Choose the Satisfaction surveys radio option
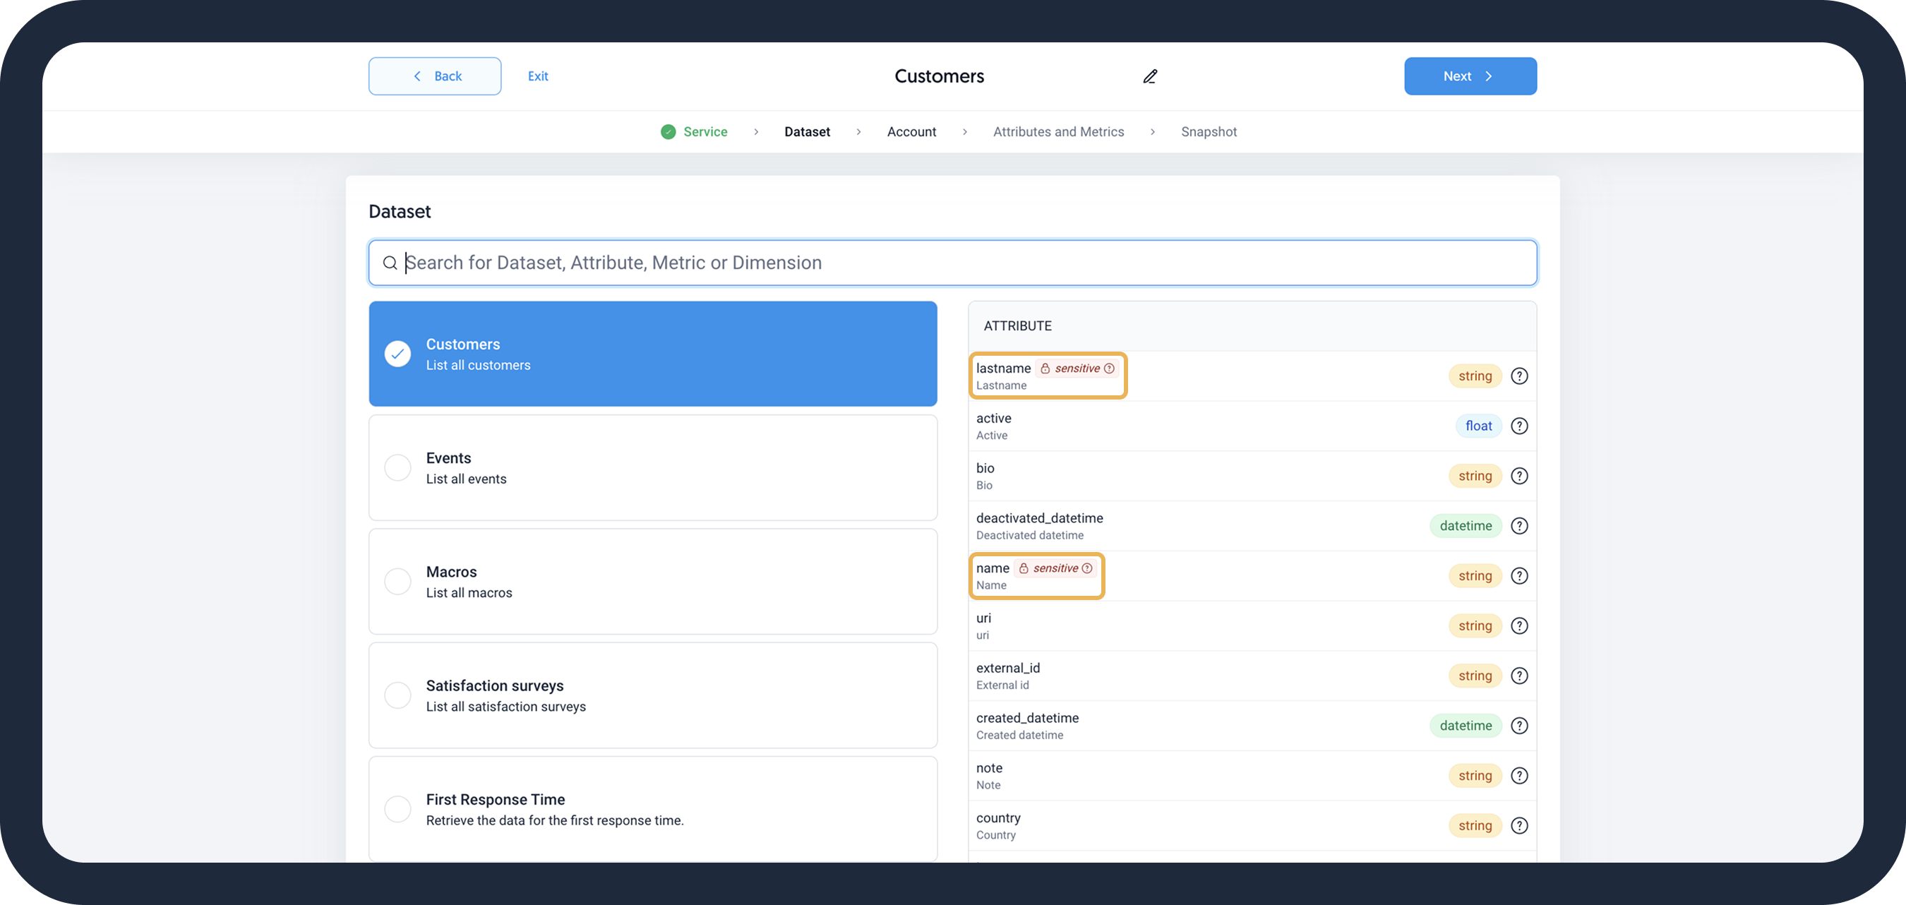Image resolution: width=1906 pixels, height=905 pixels. (398, 695)
